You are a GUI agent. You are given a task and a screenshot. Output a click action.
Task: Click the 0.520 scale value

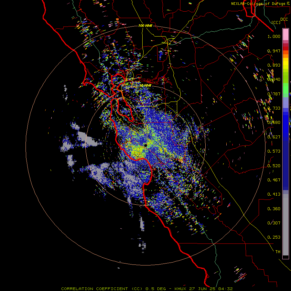tap(274, 166)
